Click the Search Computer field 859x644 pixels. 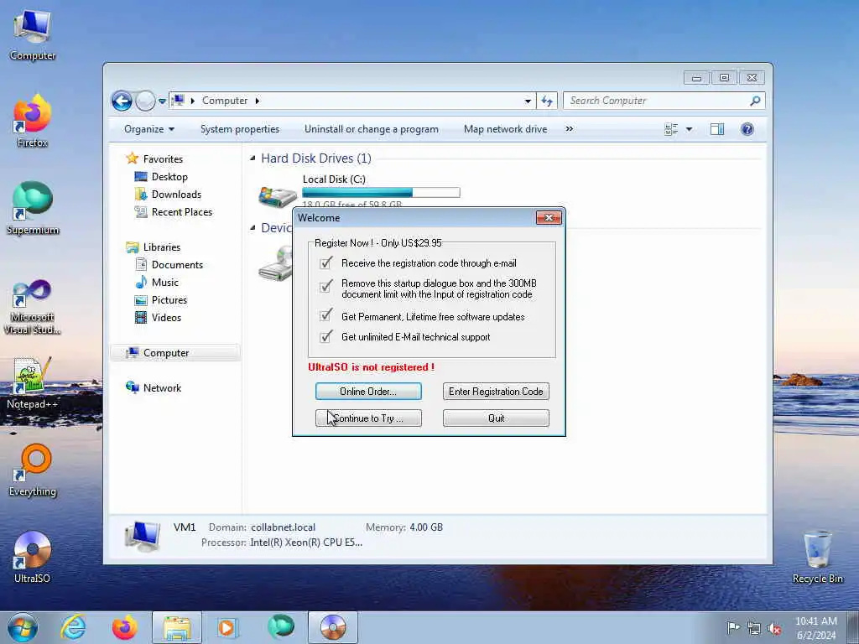tap(664, 101)
